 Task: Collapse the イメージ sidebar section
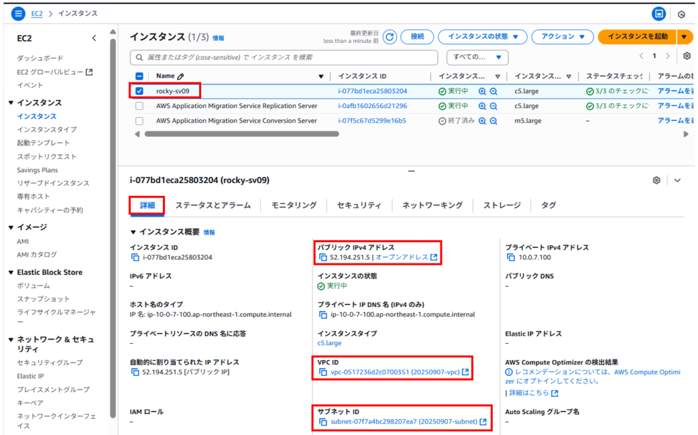pos(11,227)
